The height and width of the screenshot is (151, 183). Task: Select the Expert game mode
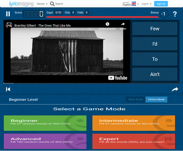133,141
